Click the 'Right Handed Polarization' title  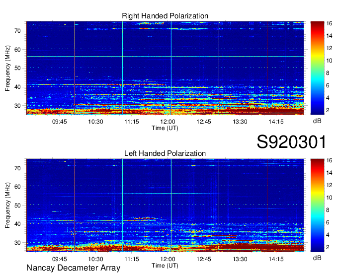click(165, 16)
